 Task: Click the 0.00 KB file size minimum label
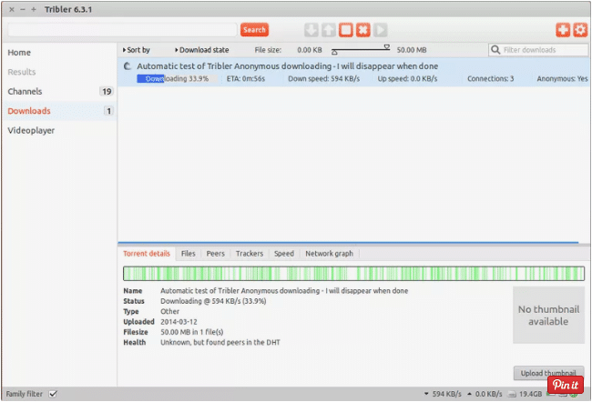[310, 50]
